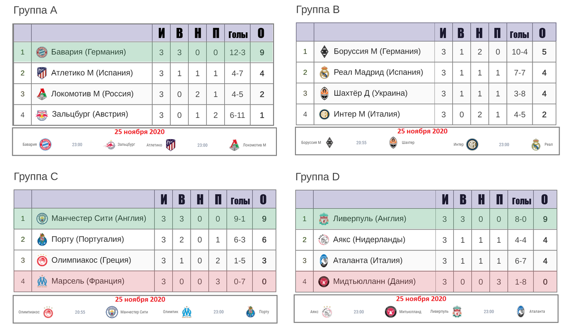The height and width of the screenshot is (327, 569).
Task: Click the Real Madrid crest in Group B table
Action: (x=324, y=72)
